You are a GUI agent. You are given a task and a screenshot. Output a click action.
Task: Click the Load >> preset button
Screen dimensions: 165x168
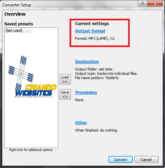click(x=65, y=79)
